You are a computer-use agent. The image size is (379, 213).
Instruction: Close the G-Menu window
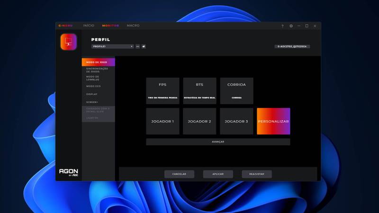point(315,26)
